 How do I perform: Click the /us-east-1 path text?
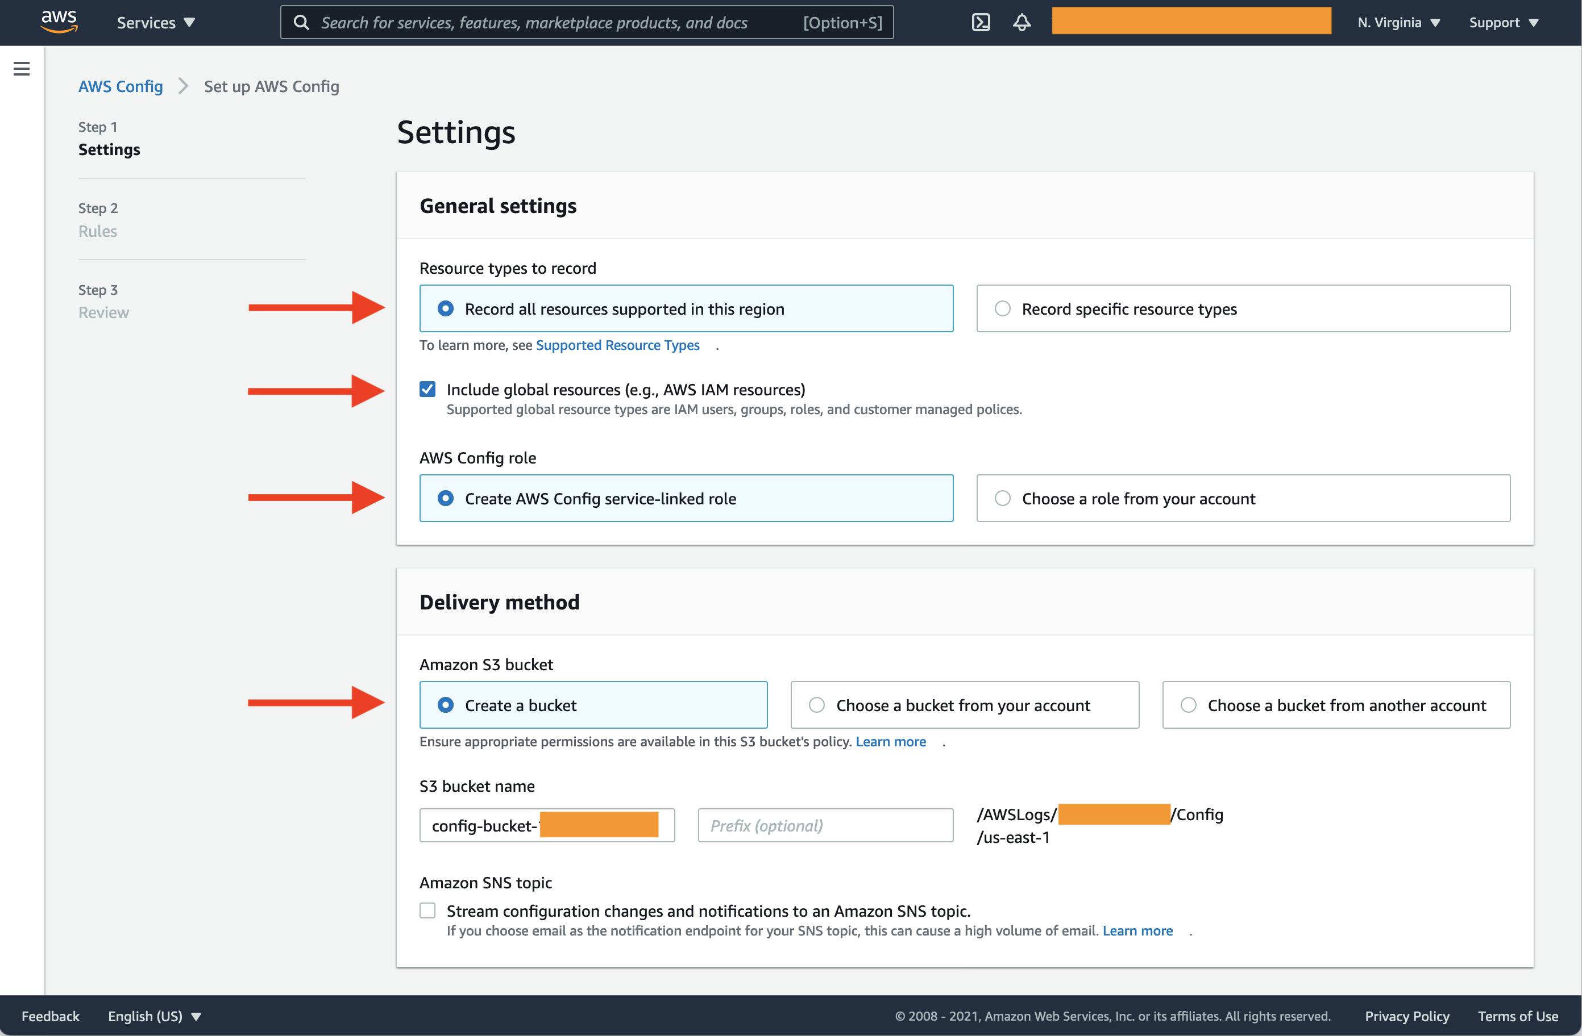tap(1013, 837)
